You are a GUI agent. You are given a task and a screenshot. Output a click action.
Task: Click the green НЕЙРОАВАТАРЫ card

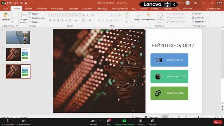(169, 93)
